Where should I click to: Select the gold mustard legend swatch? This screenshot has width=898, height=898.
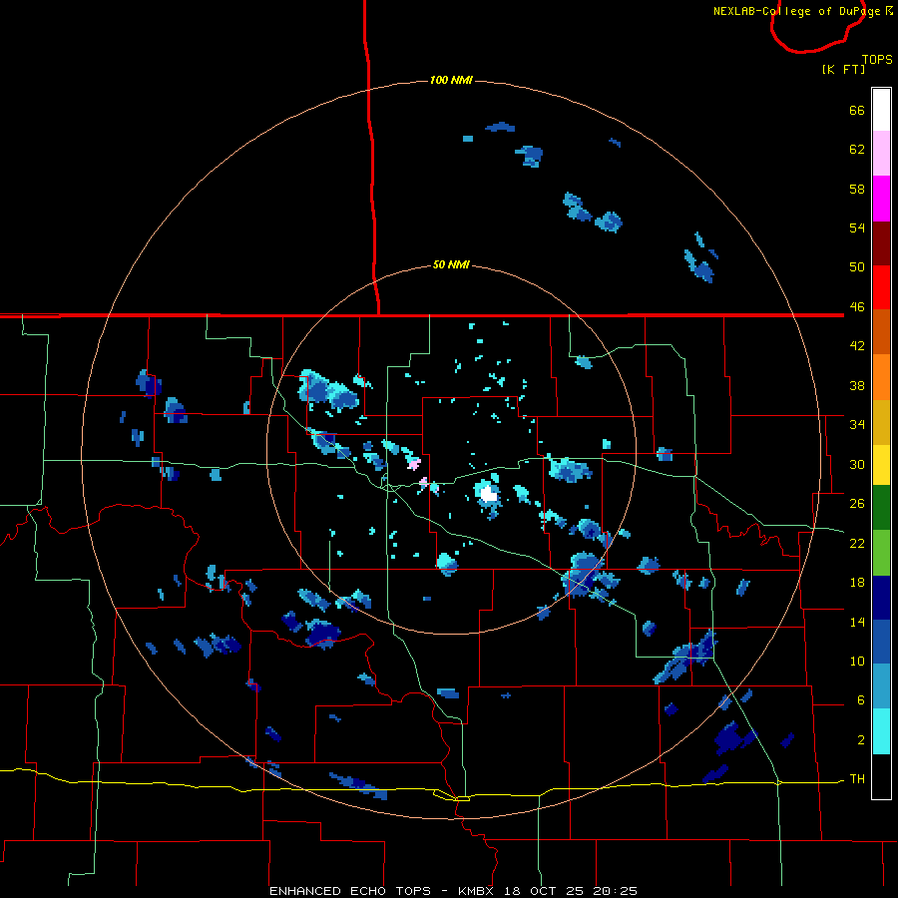[881, 422]
